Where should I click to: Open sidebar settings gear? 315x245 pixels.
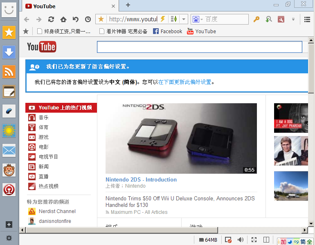coord(9,238)
